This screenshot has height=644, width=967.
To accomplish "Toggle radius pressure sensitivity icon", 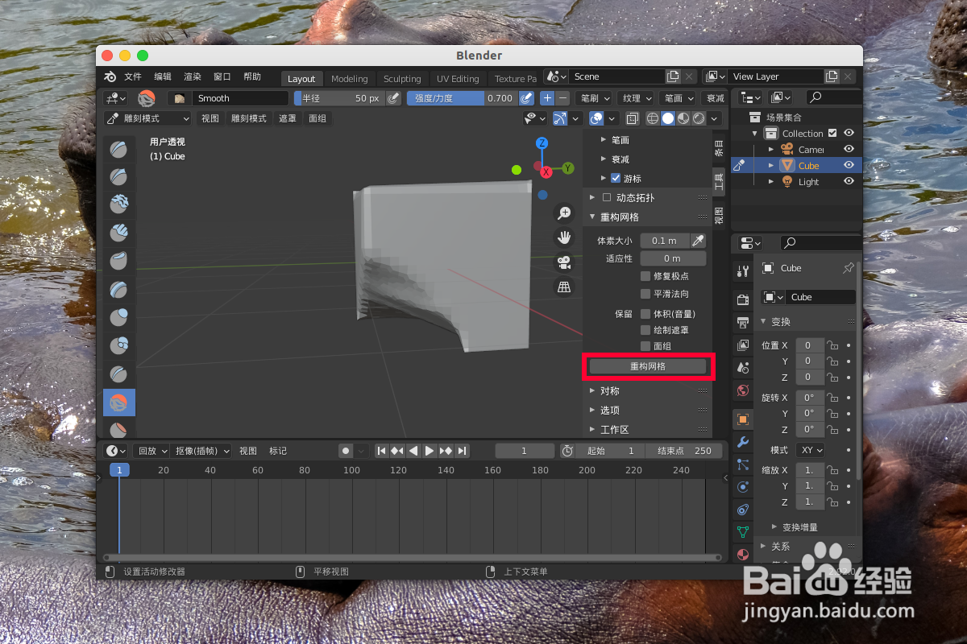I will click(393, 98).
